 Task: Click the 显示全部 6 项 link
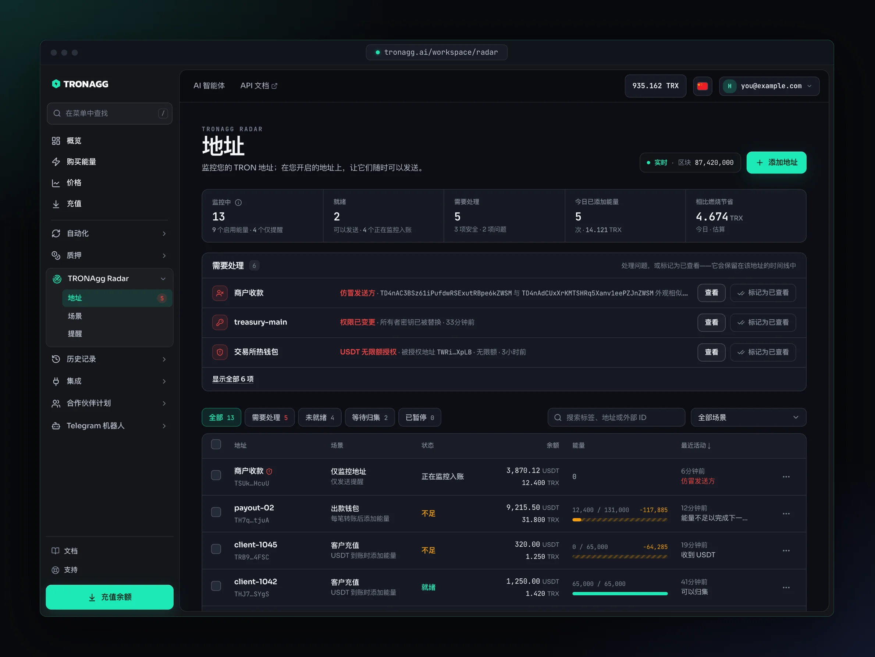click(x=232, y=379)
